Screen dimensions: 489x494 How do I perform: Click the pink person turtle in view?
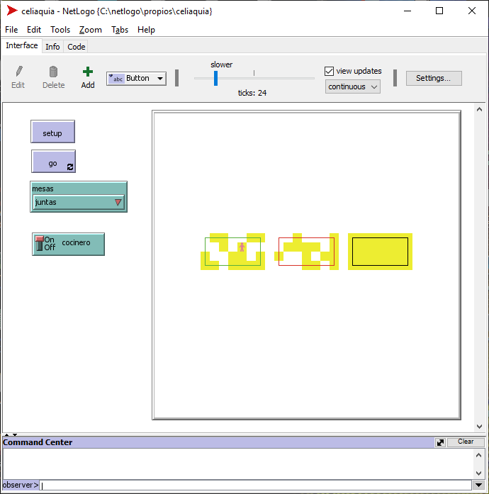242,247
